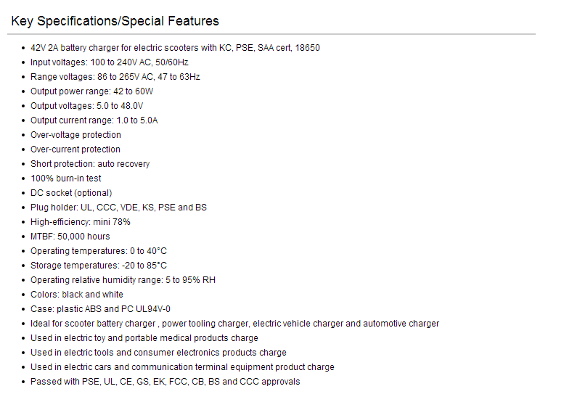Click the 100% burn-in test item
564x402 pixels.
(x=66, y=179)
